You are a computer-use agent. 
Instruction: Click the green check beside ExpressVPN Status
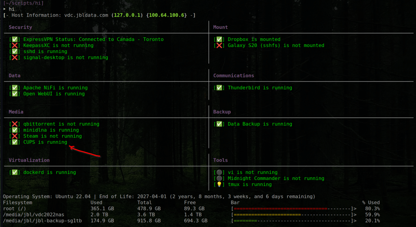coord(15,39)
